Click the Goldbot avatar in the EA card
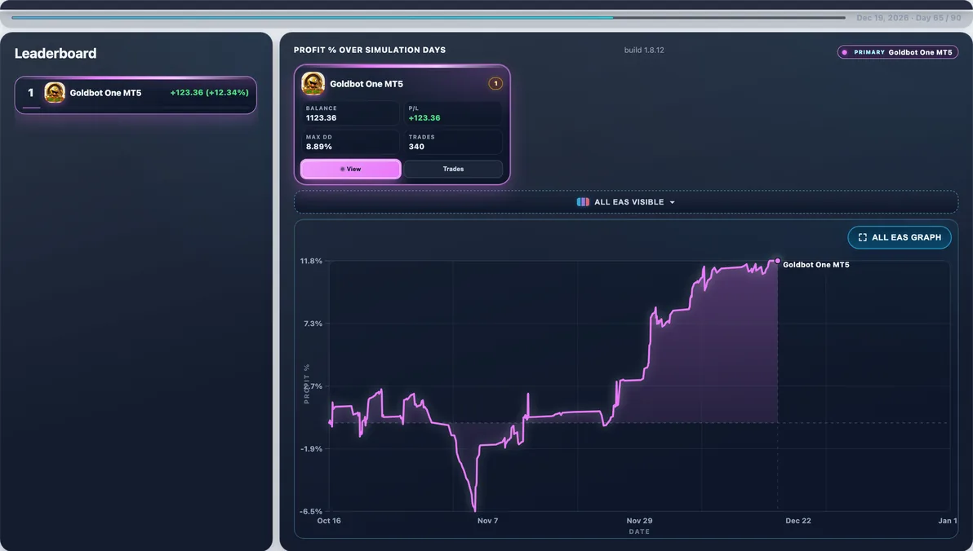This screenshot has height=551, width=973. click(313, 84)
